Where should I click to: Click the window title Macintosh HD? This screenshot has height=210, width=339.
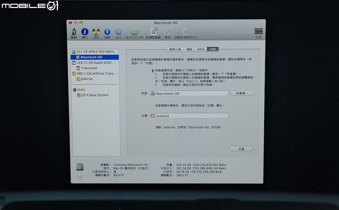[x=166, y=23]
